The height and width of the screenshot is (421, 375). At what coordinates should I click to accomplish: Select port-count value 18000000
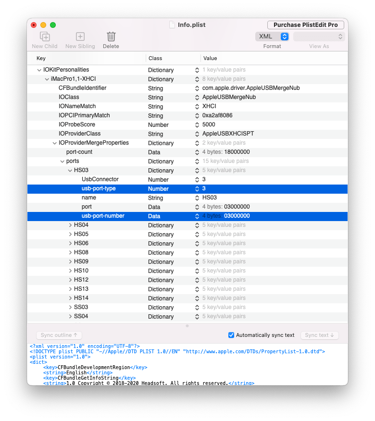pos(237,152)
